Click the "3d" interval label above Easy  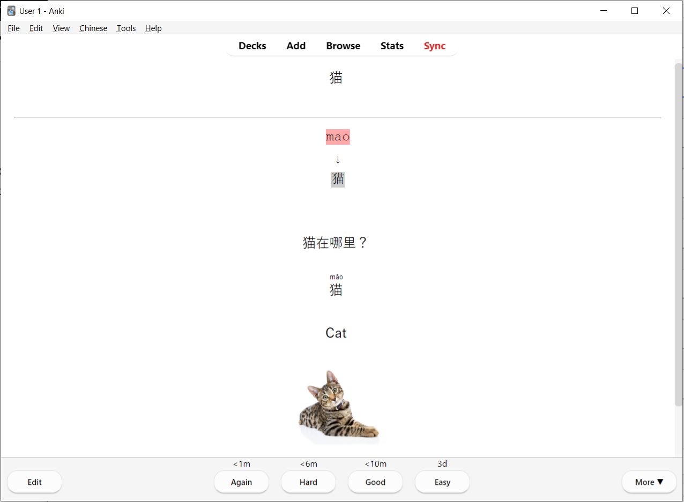[x=442, y=464]
